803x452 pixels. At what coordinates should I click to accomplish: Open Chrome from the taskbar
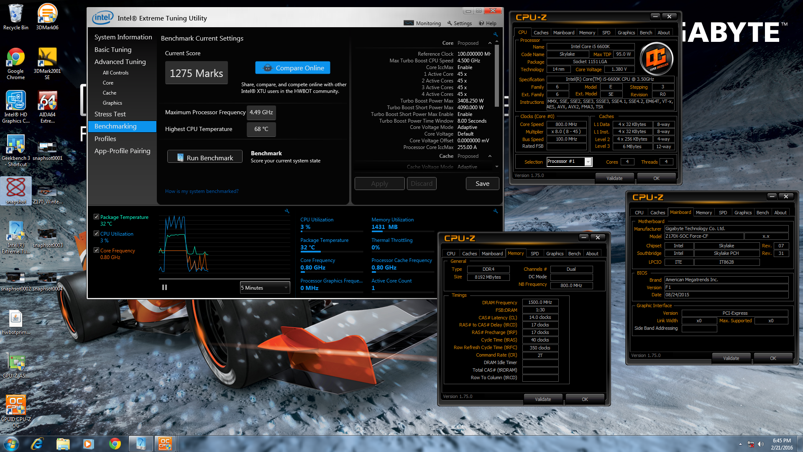[115, 444]
